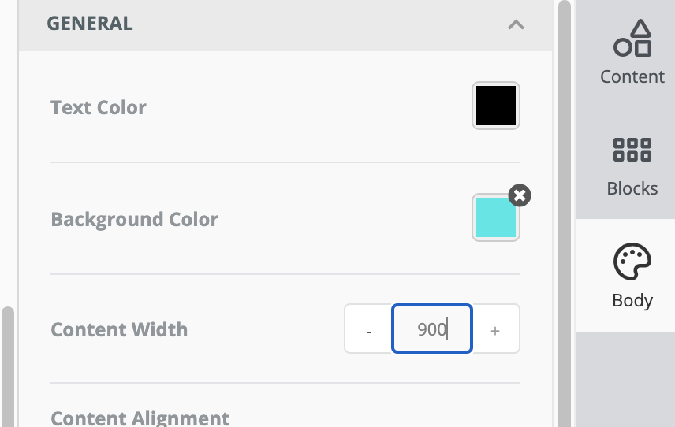Click the left edge editor scrollbar
Screen dimensions: 675x427
[x=8, y=367]
